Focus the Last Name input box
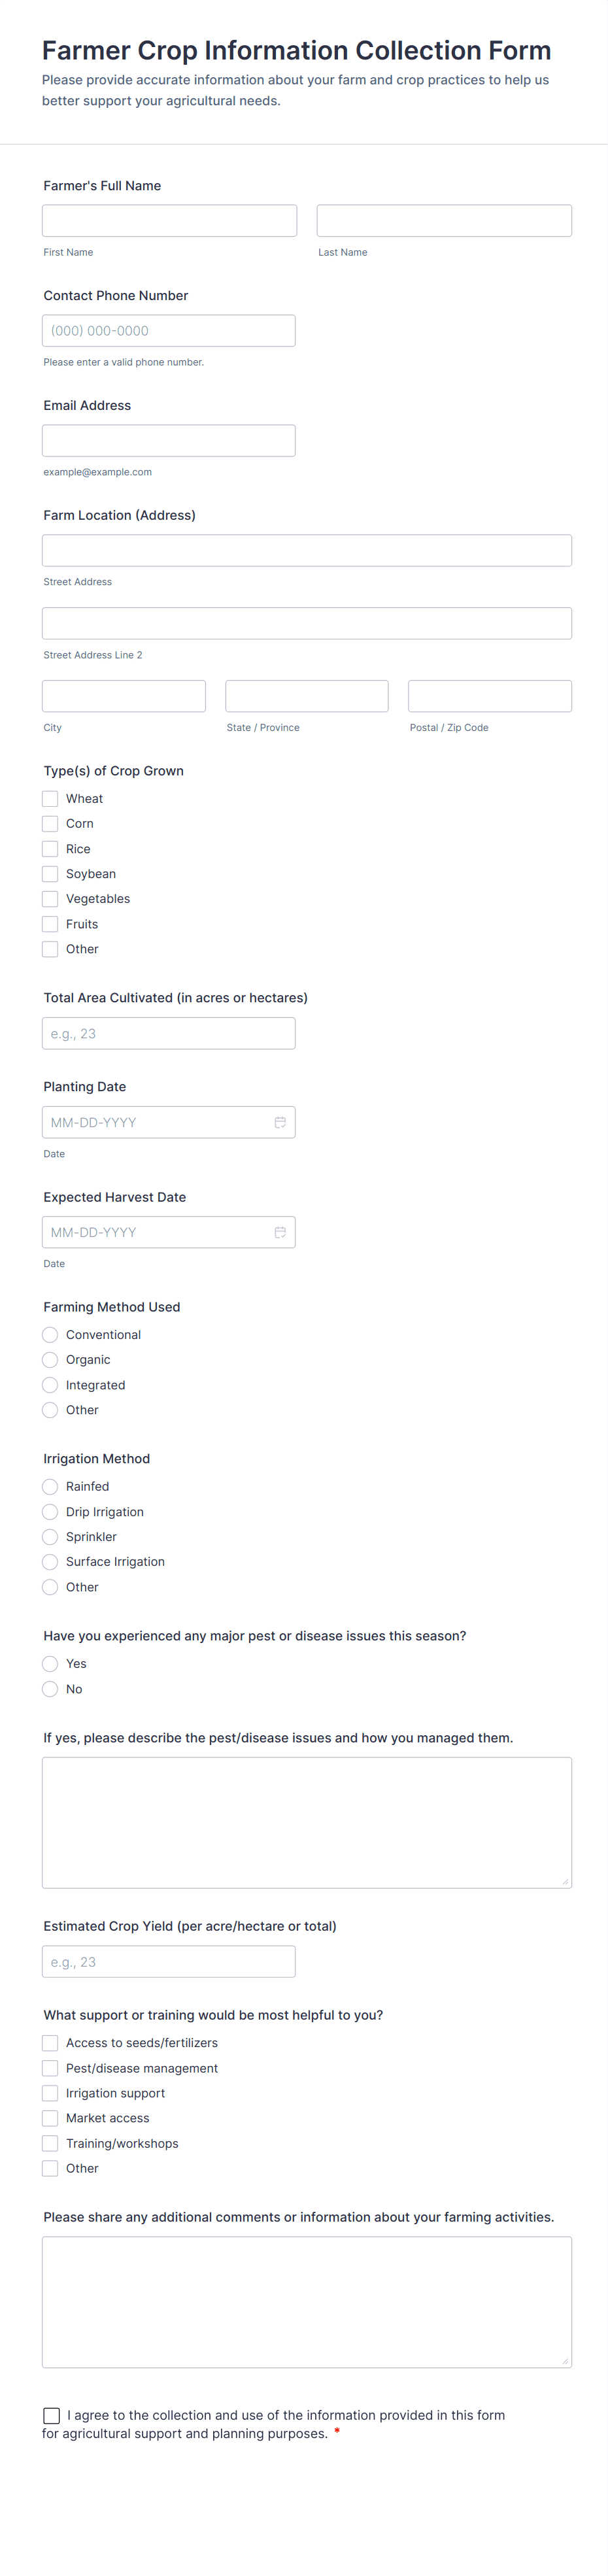 444,221
